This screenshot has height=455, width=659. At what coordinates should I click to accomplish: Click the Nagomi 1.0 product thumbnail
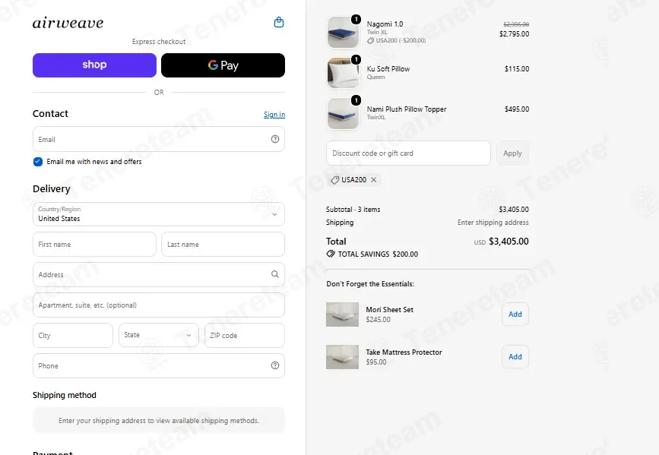click(343, 33)
